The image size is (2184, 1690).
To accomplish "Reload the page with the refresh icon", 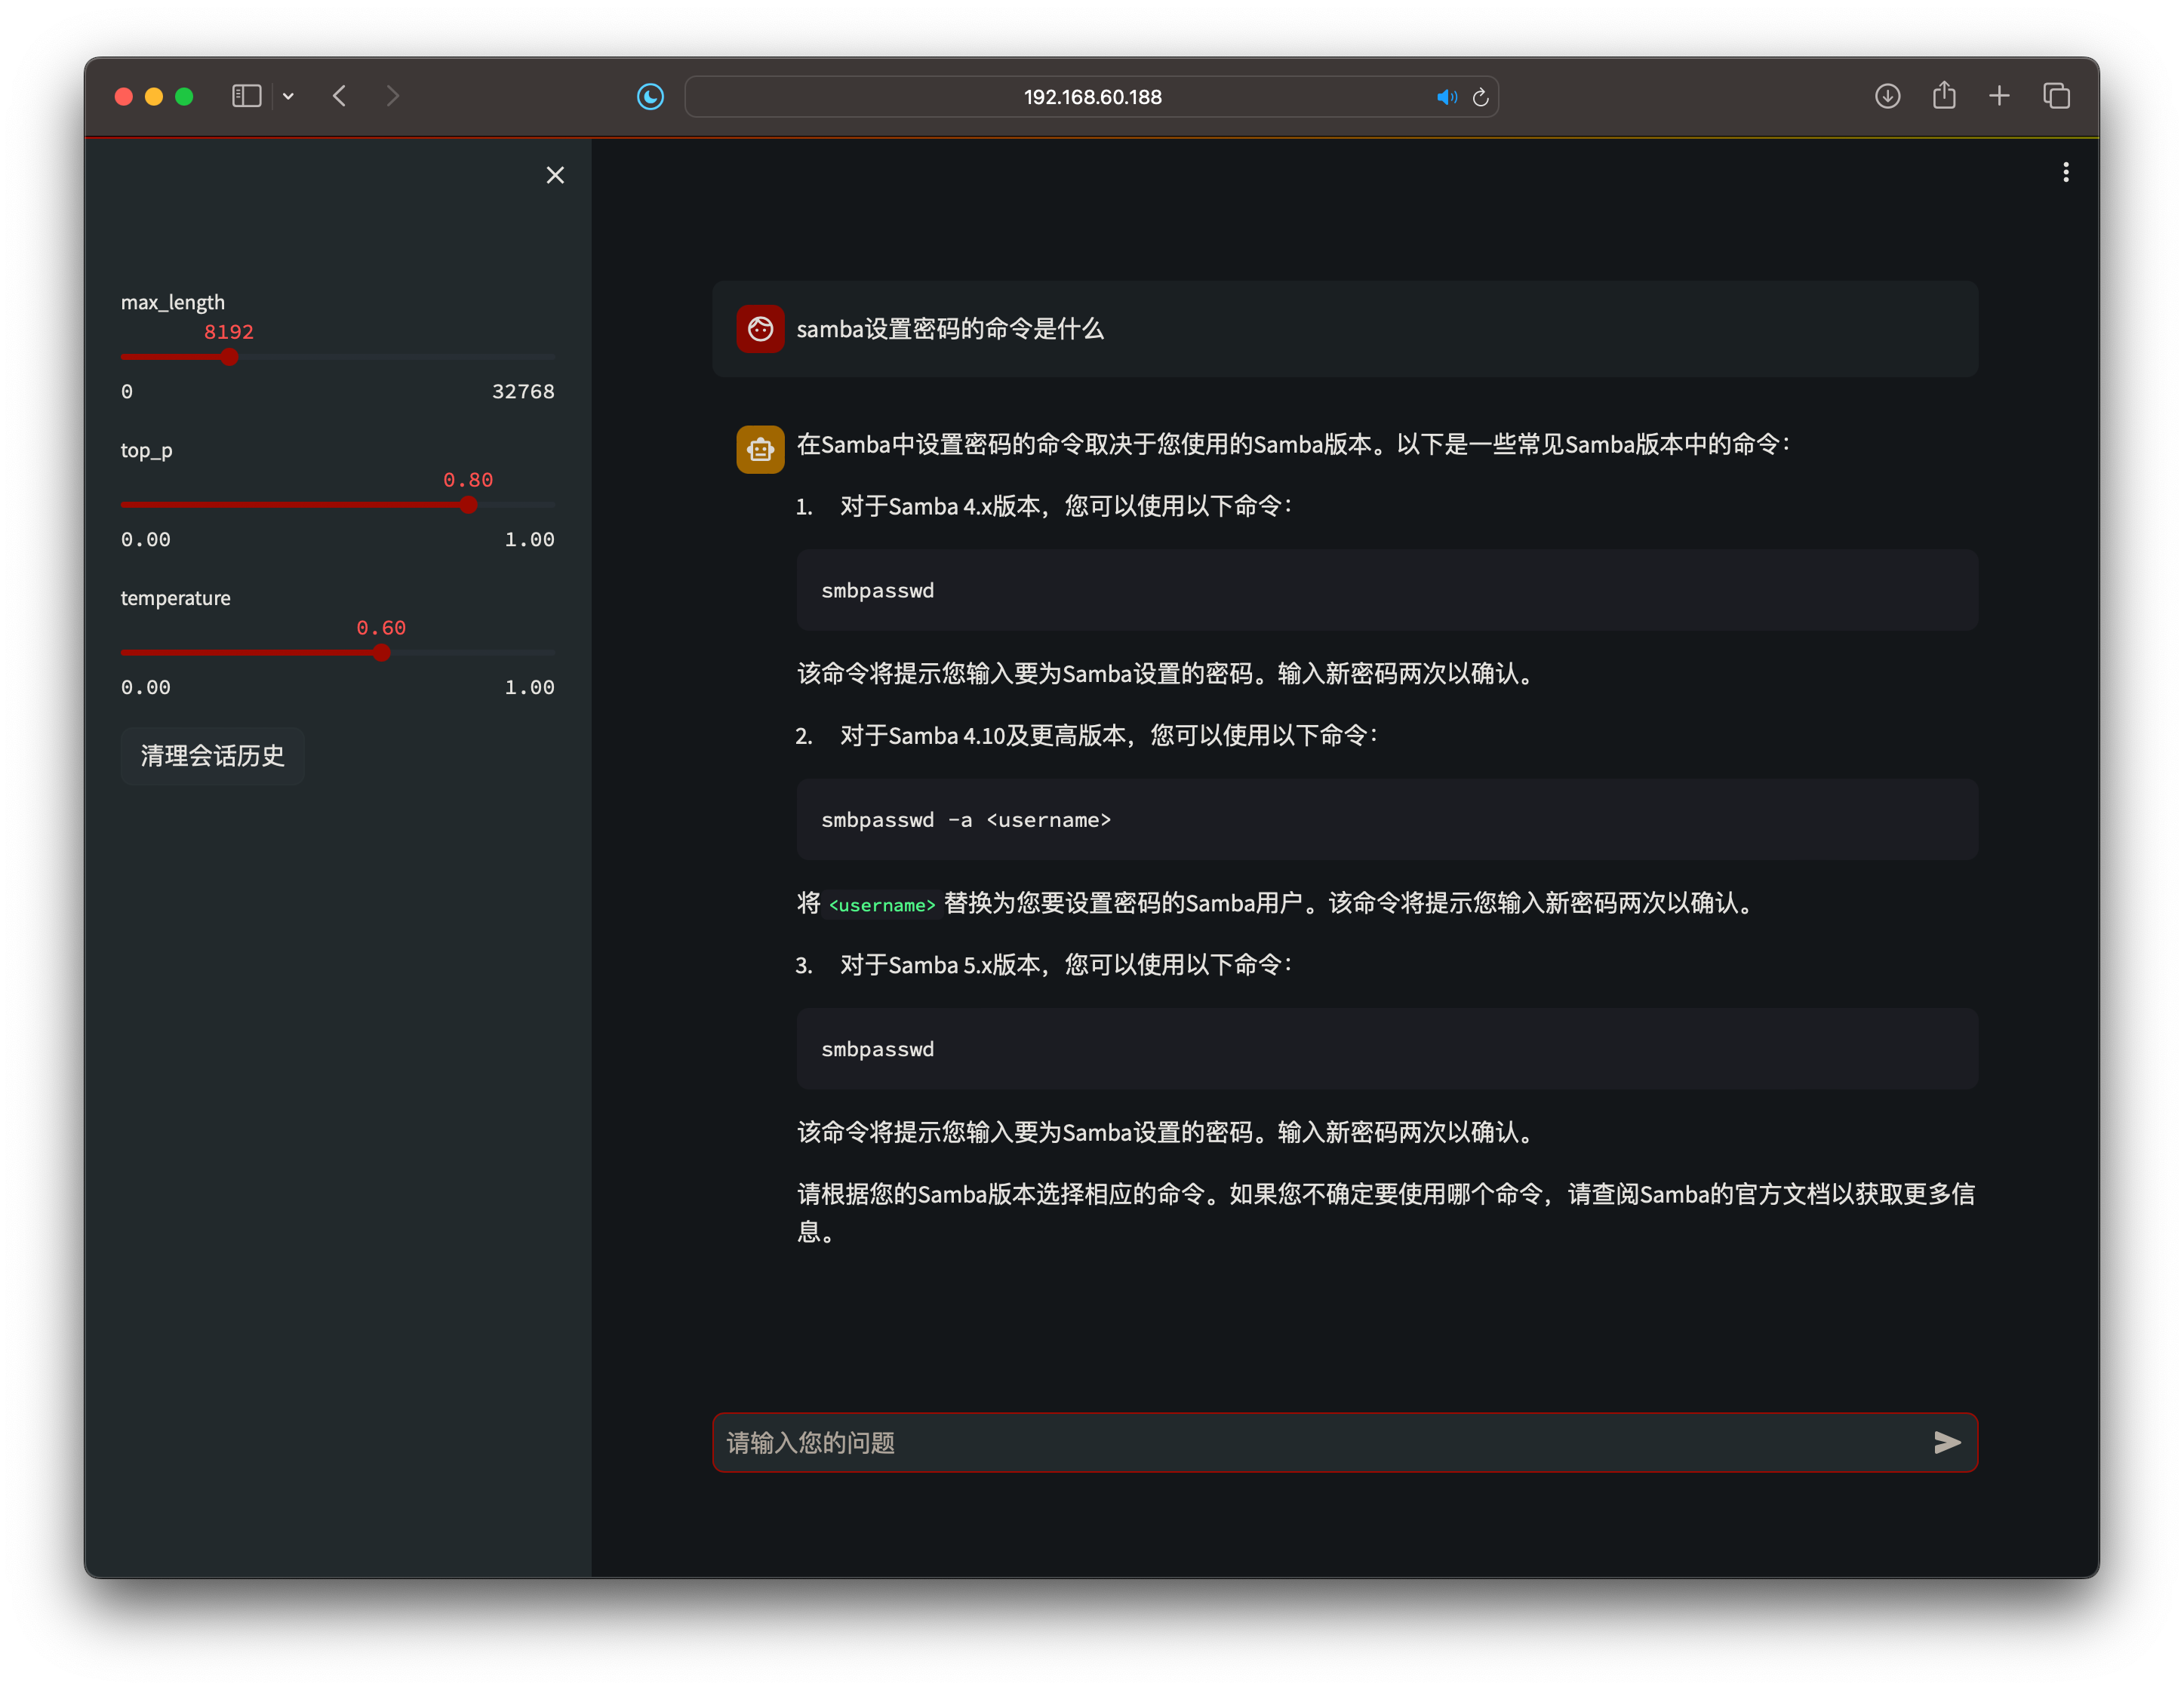I will click(1481, 97).
